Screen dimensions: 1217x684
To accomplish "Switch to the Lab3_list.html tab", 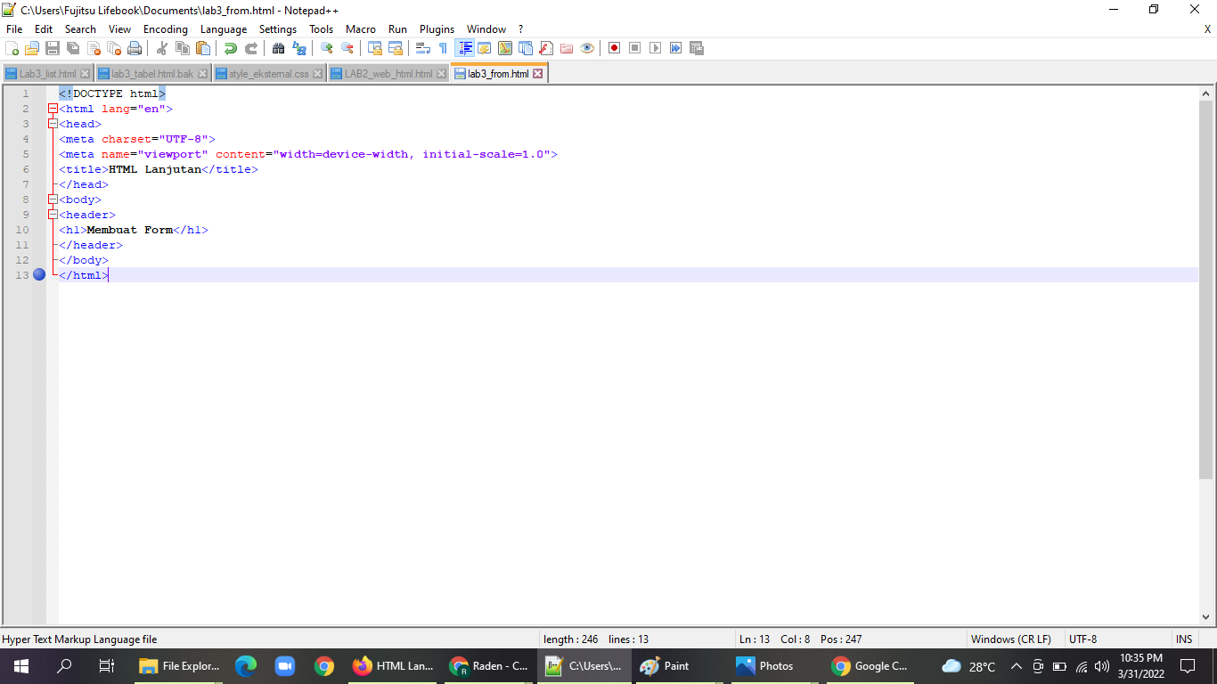I will pyautogui.click(x=48, y=74).
